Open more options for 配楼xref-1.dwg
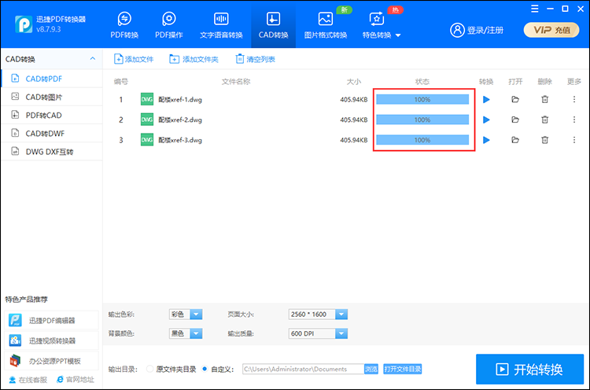590x390 pixels. [x=574, y=99]
